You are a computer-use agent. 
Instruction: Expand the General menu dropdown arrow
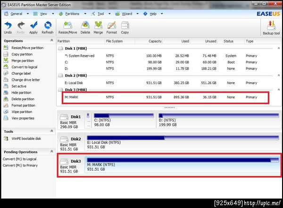point(28,14)
